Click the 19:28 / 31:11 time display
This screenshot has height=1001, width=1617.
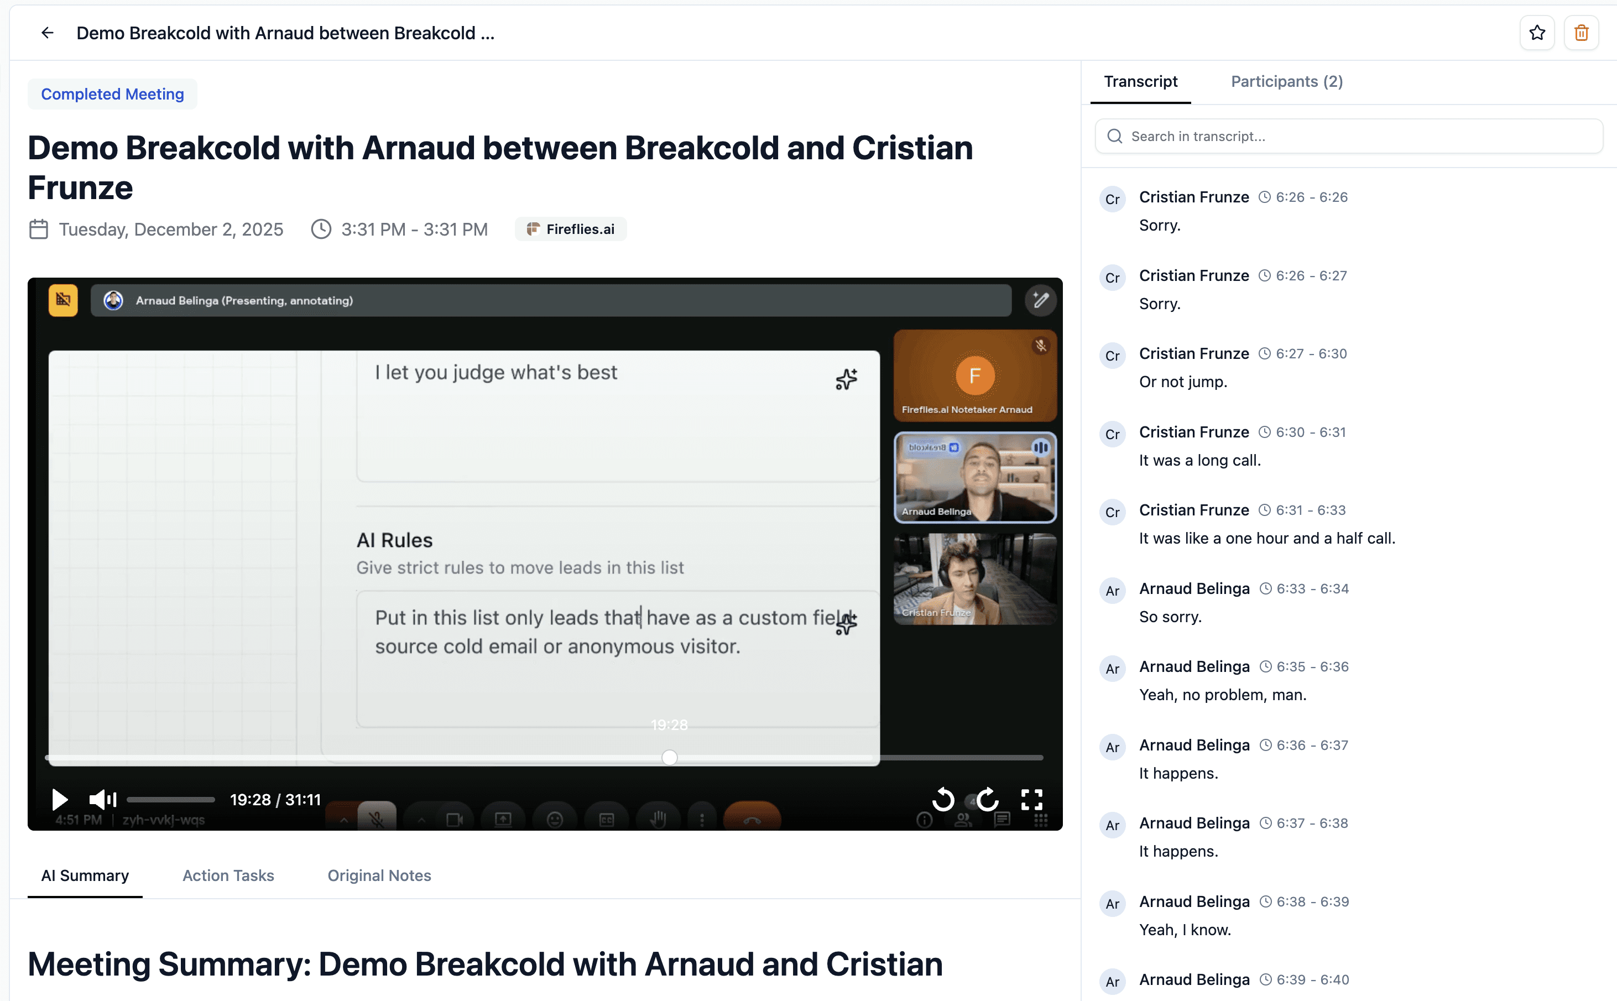275,800
